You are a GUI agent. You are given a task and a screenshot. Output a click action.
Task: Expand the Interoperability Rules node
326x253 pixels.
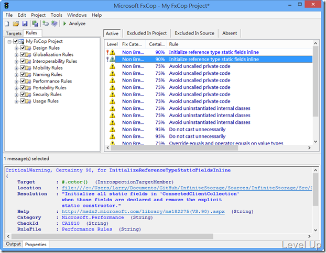(x=16, y=62)
